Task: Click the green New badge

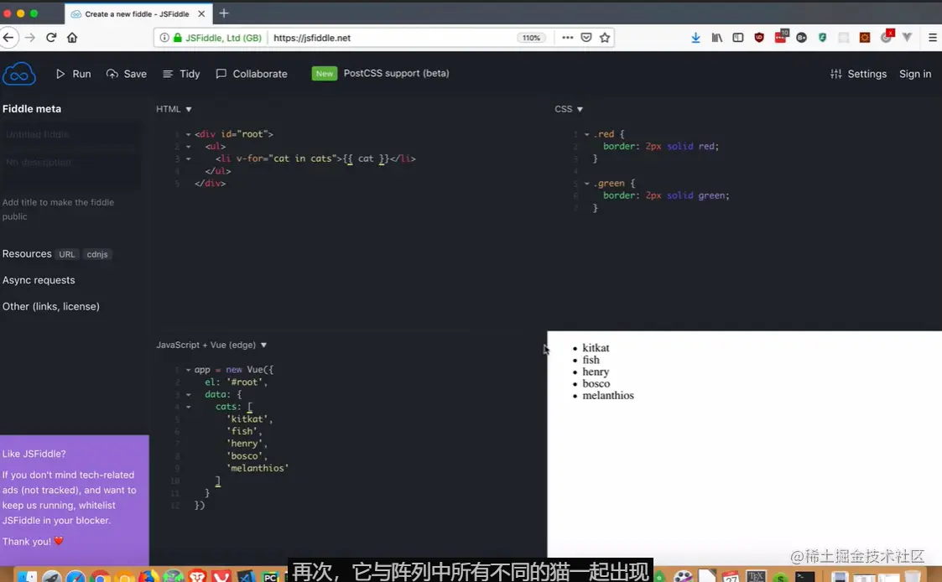Action: coord(325,73)
